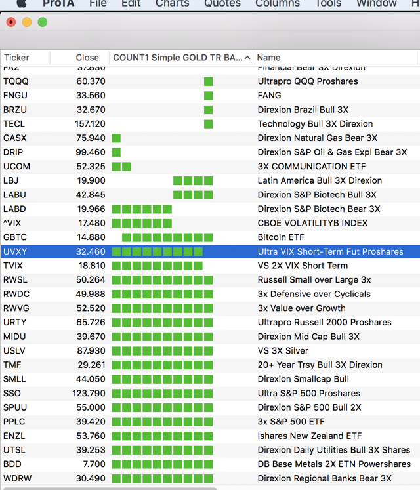Image resolution: width=420 pixels, height=490 pixels.
Task: Click the name Ishares New Zealand ETF
Action: 310,436
